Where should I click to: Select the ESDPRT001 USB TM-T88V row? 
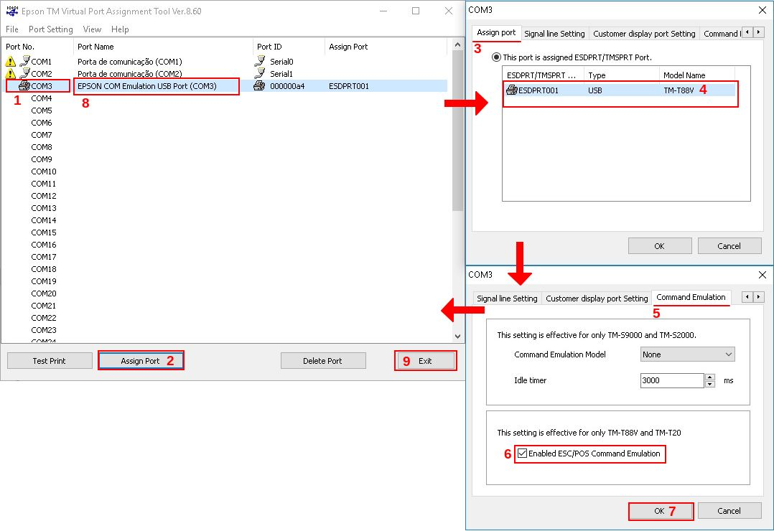pos(620,90)
